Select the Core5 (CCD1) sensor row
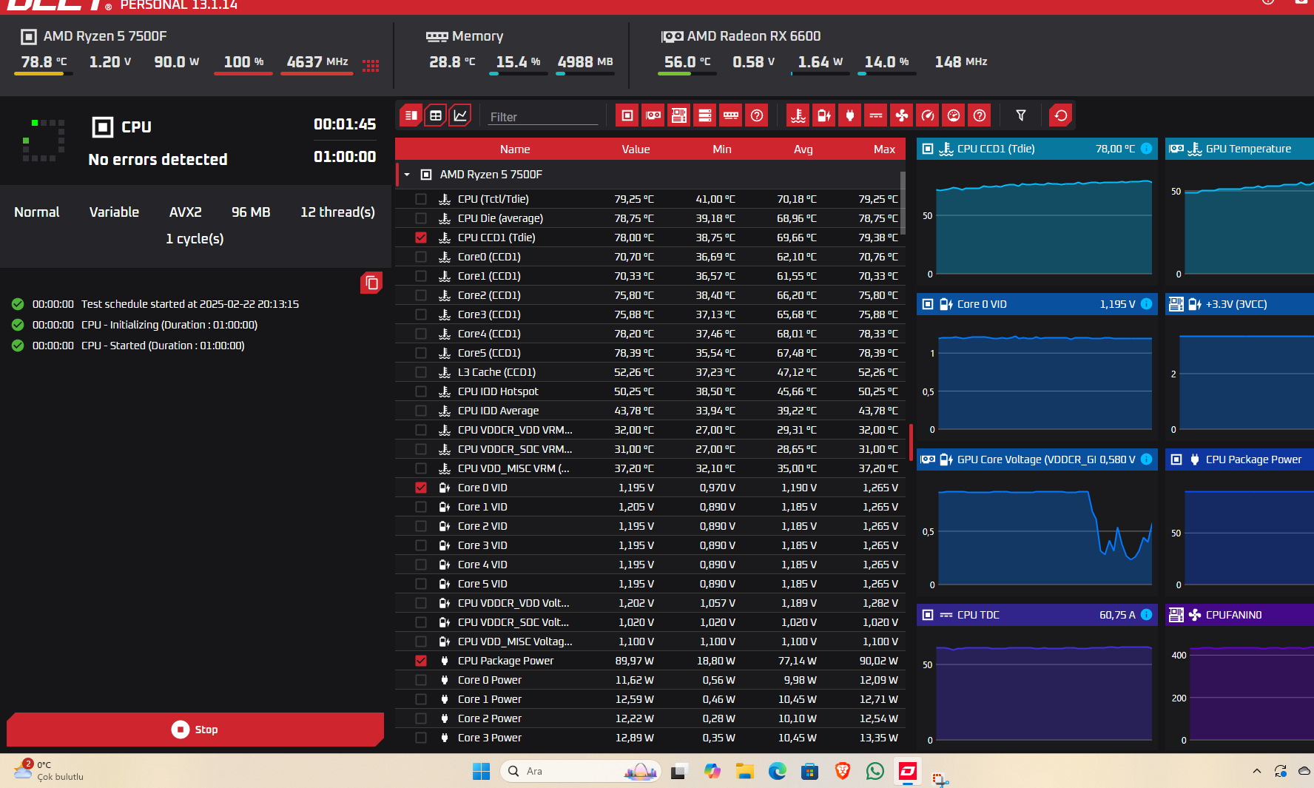The image size is (1314, 788). pyautogui.click(x=650, y=353)
